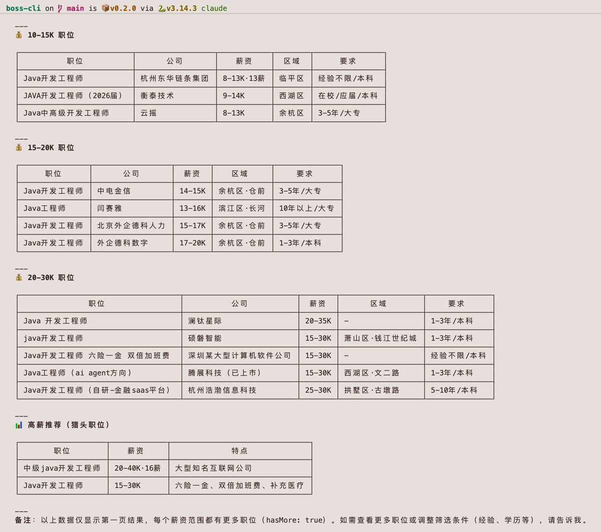Click the 职位 header of the first table
601x532 pixels.
[75, 61]
